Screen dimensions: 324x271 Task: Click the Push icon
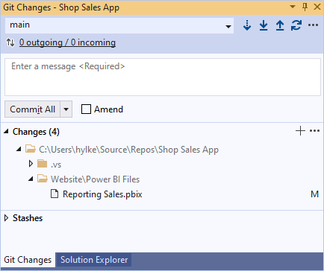coord(280,25)
